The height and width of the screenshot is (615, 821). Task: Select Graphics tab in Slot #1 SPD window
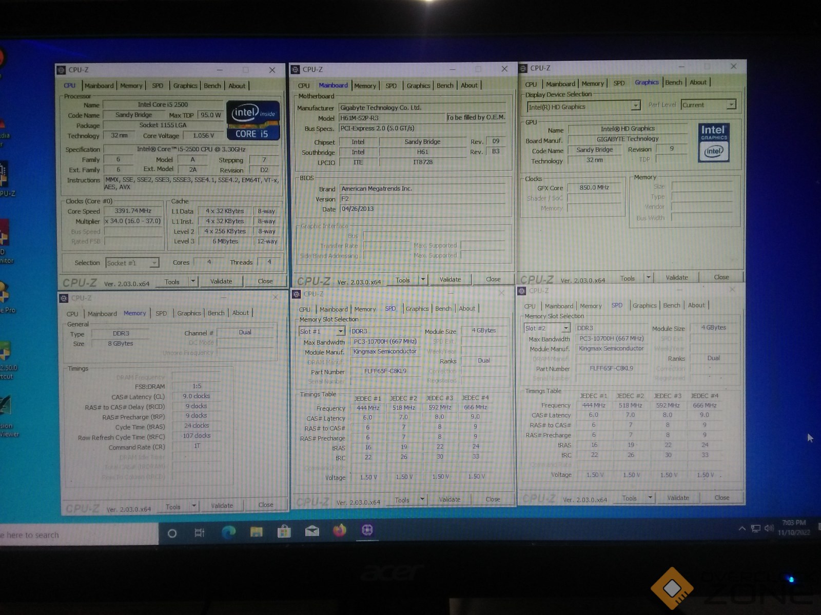417,309
